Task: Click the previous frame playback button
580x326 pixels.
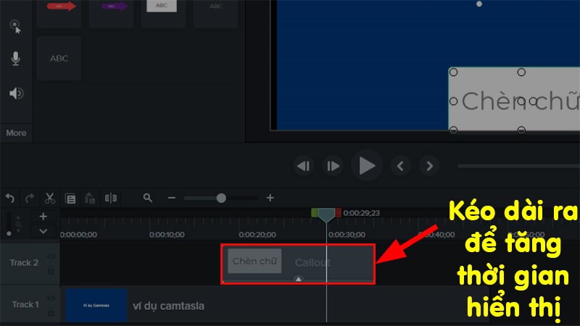Action: tap(304, 166)
